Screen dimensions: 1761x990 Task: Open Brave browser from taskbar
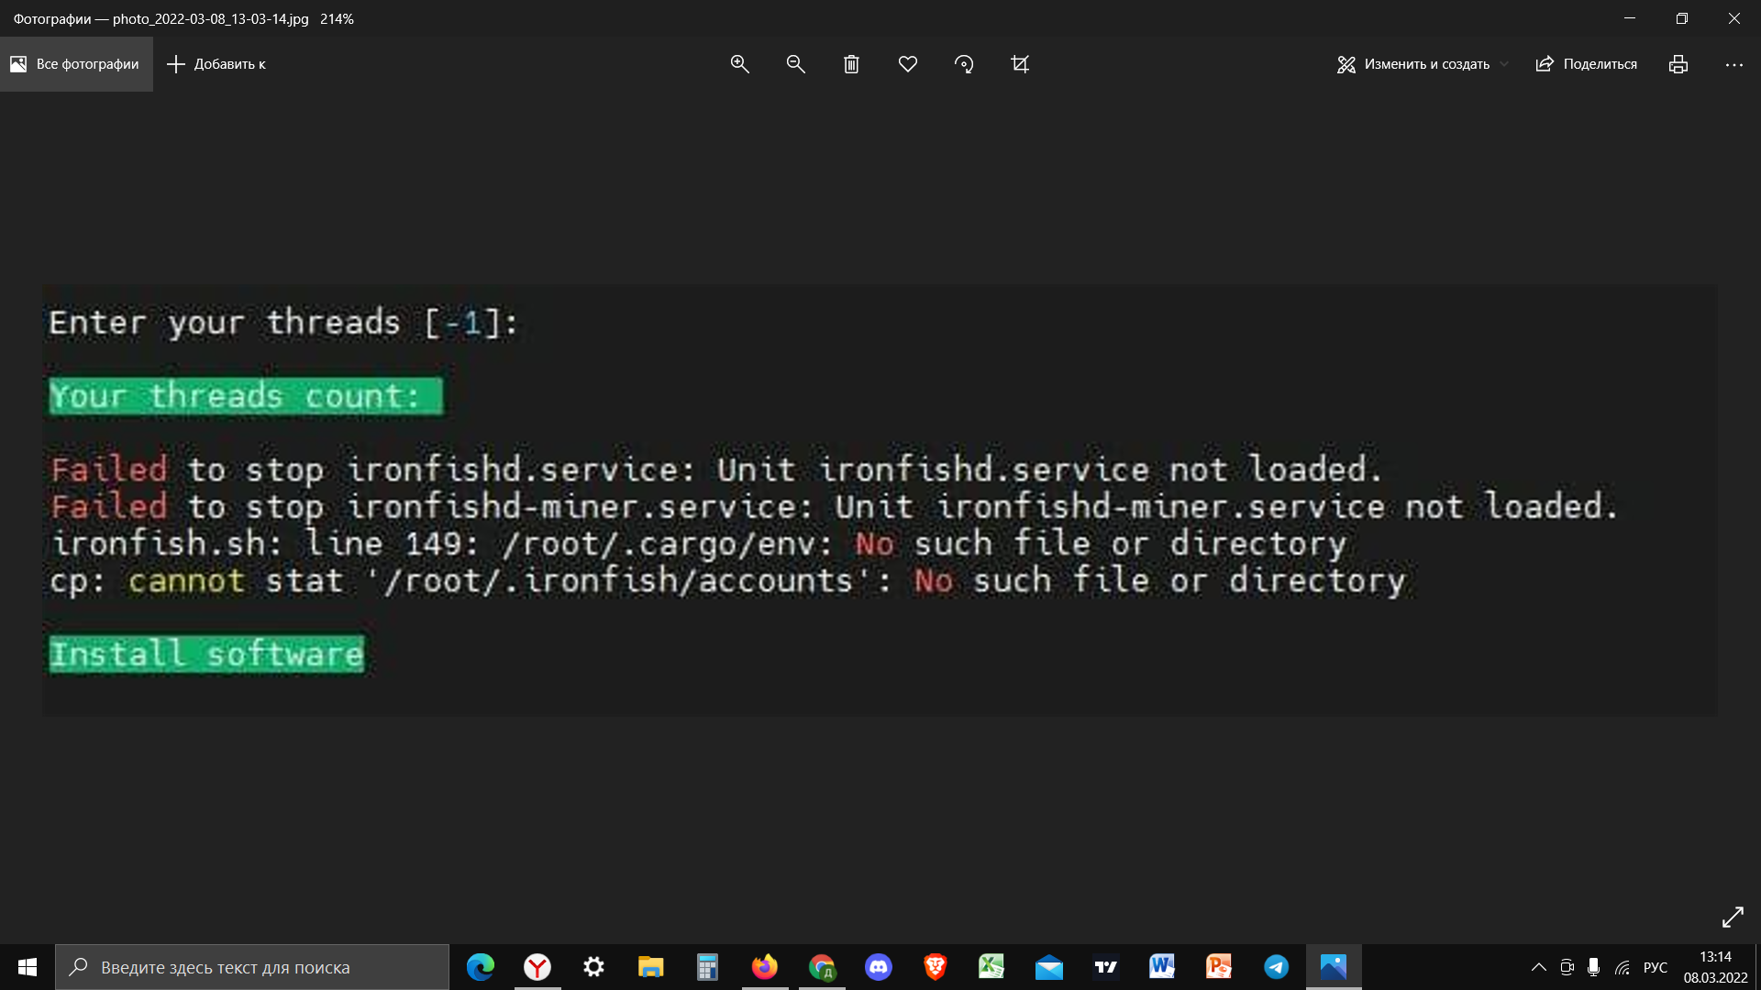tap(936, 967)
